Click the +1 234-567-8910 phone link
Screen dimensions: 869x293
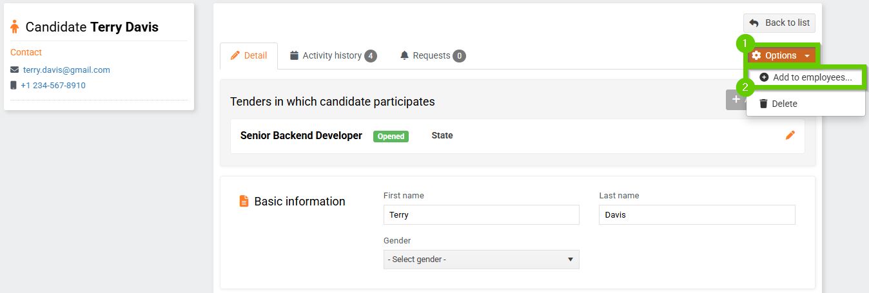53,85
